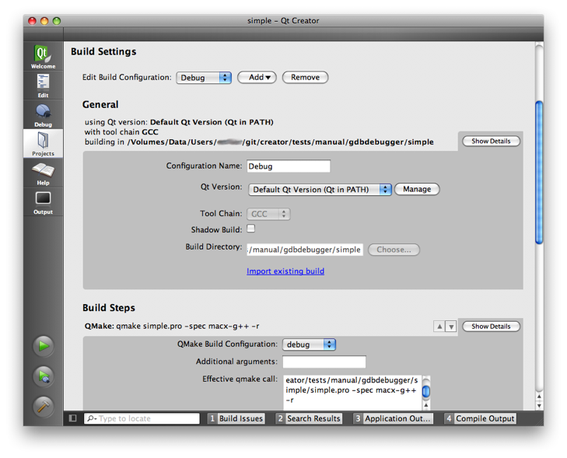Click the Build Settings heading
The image size is (567, 458).
[x=103, y=51]
